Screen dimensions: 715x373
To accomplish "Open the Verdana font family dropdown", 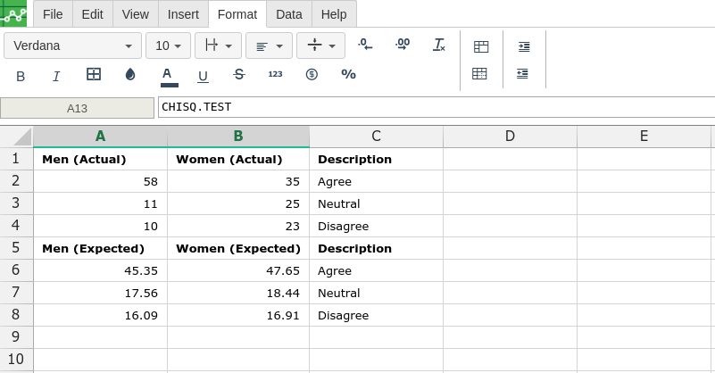I will point(72,46).
